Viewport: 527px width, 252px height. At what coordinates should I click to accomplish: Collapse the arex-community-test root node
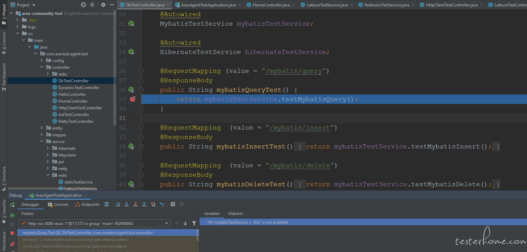(x=11, y=13)
